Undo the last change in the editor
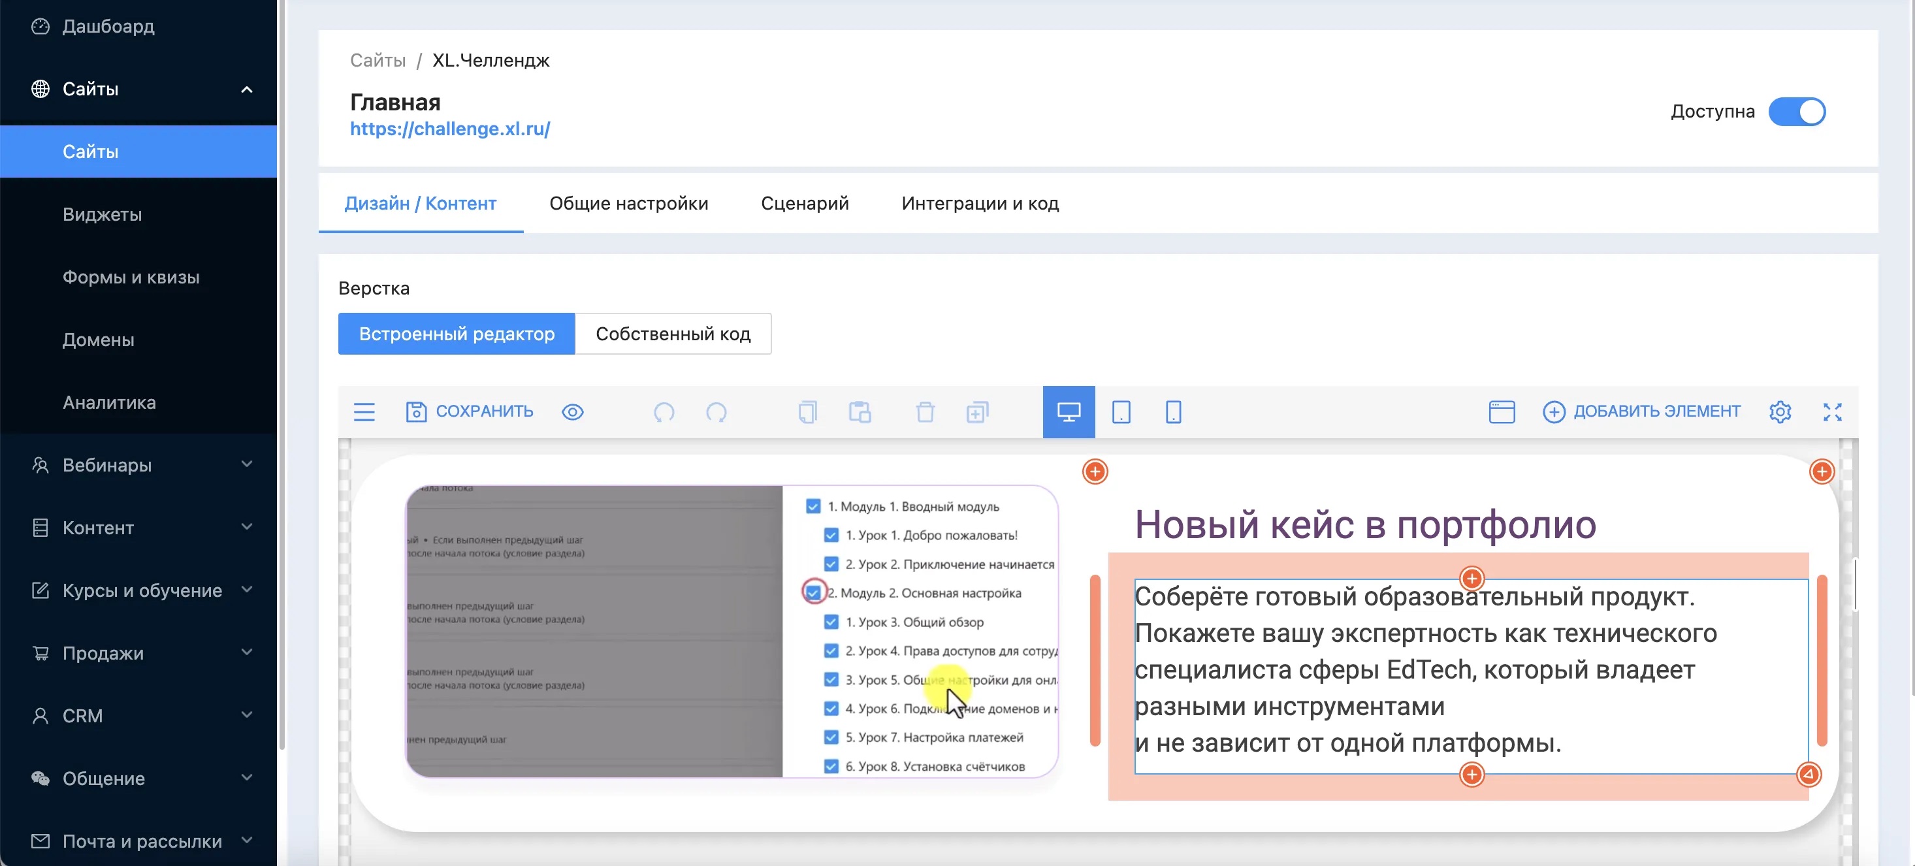The height and width of the screenshot is (866, 1915). point(664,411)
